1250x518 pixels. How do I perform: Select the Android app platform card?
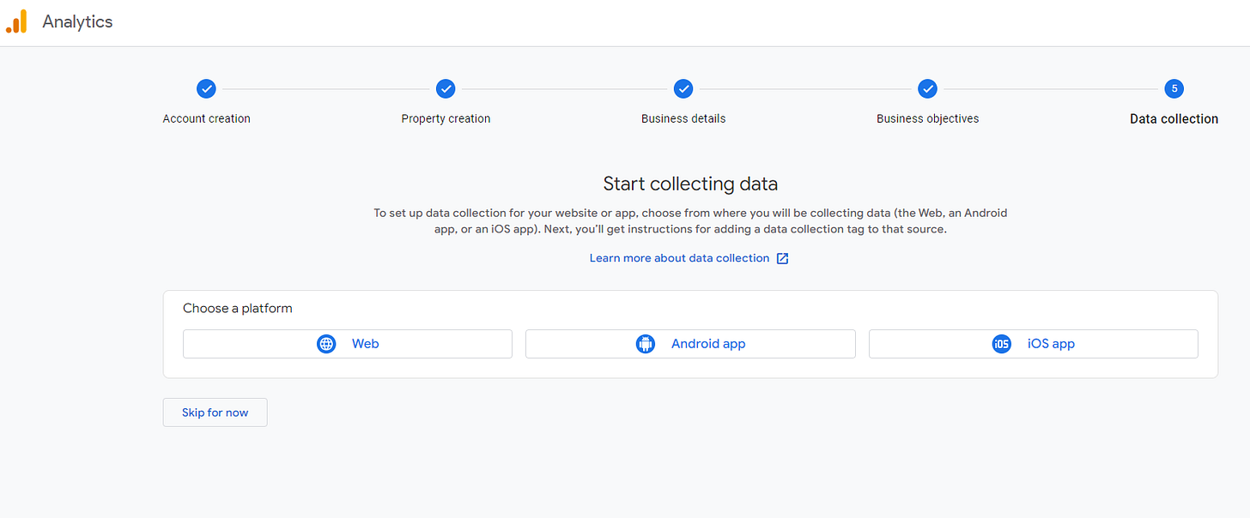point(690,343)
